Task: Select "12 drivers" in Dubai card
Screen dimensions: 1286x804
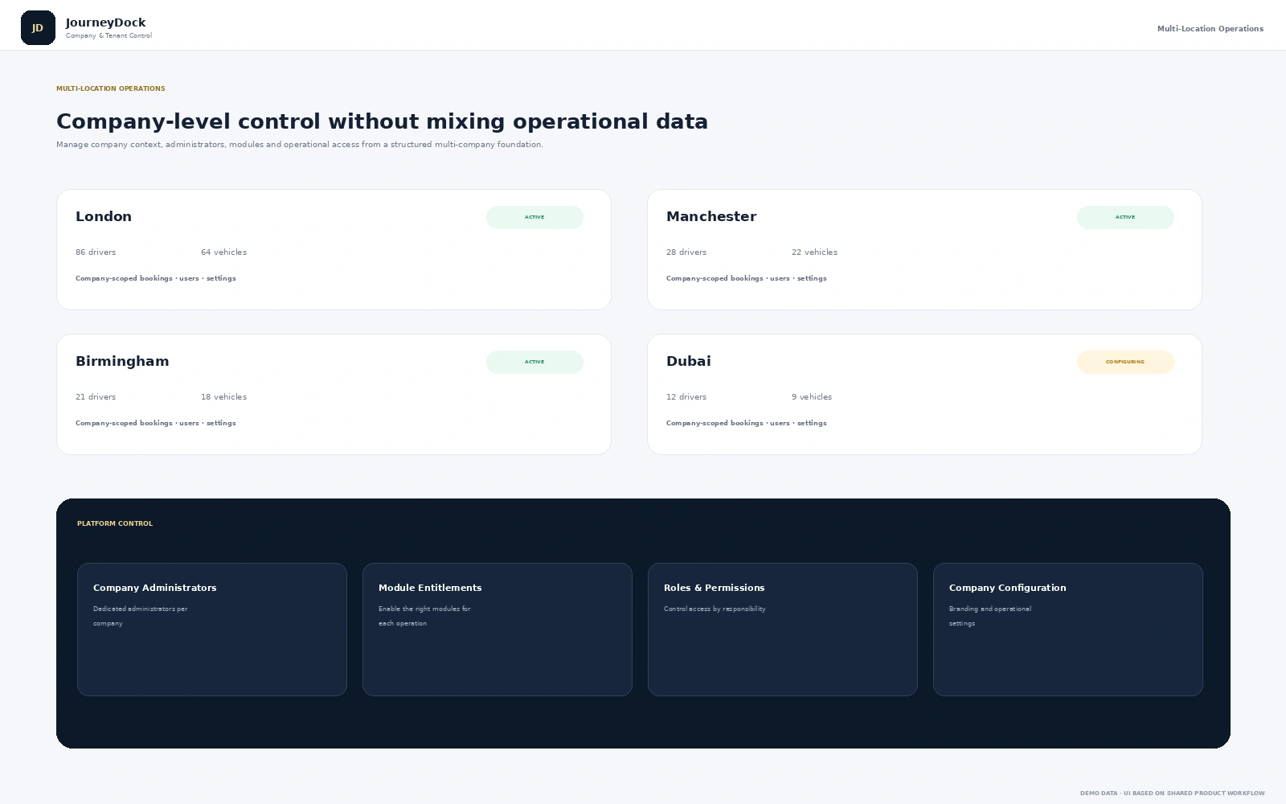Action: pyautogui.click(x=686, y=397)
